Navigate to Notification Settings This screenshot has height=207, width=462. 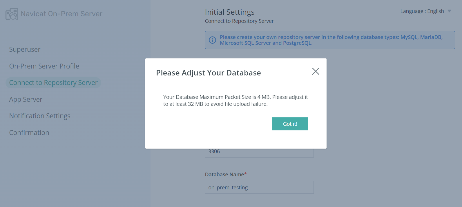tap(40, 116)
